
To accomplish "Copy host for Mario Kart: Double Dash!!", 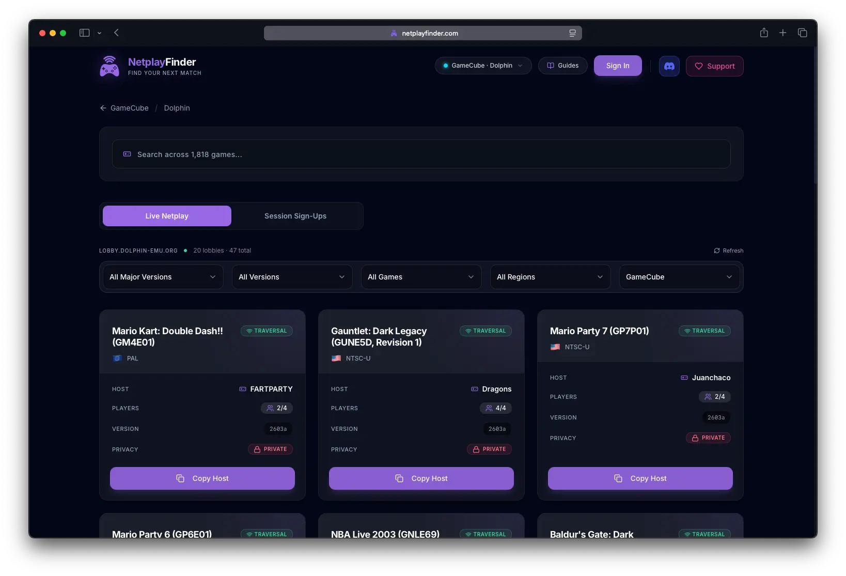I will pos(202,478).
